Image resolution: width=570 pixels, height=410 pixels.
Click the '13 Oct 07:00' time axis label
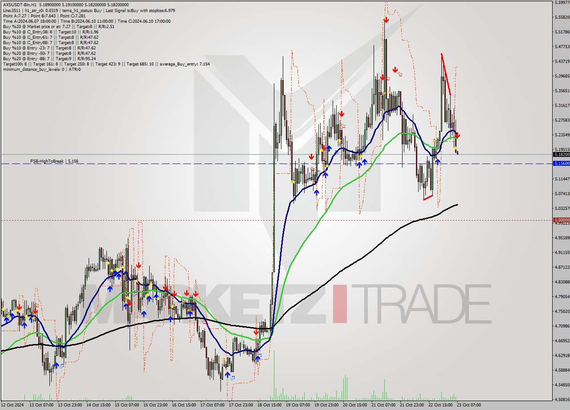(x=41, y=405)
